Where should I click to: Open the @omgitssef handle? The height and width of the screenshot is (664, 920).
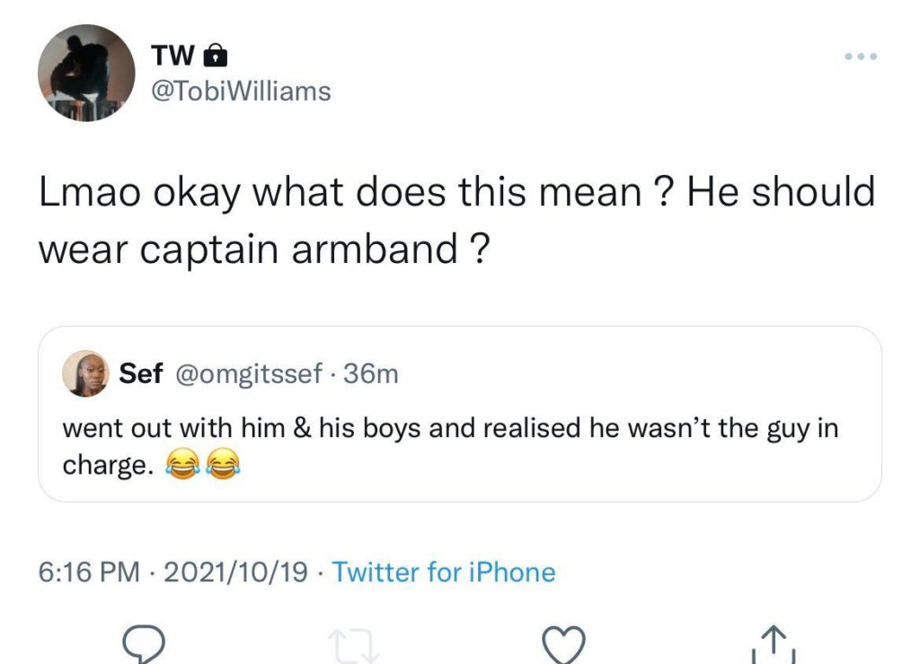tap(245, 374)
